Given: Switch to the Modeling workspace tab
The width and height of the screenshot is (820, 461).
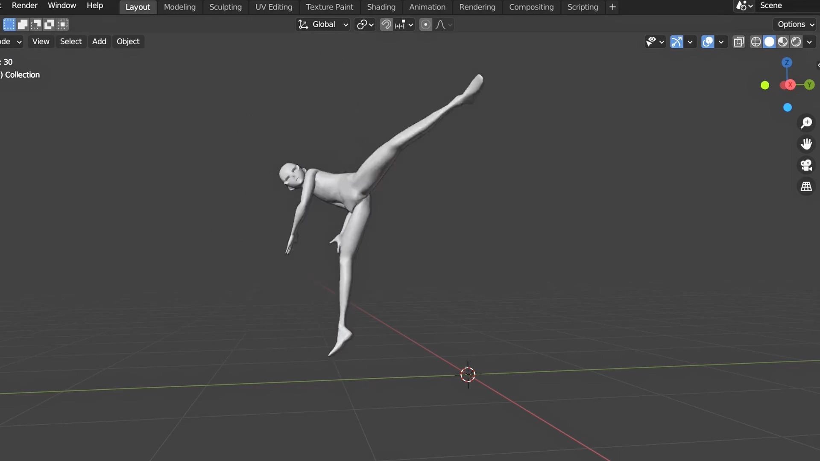Looking at the screenshot, I should 180,7.
